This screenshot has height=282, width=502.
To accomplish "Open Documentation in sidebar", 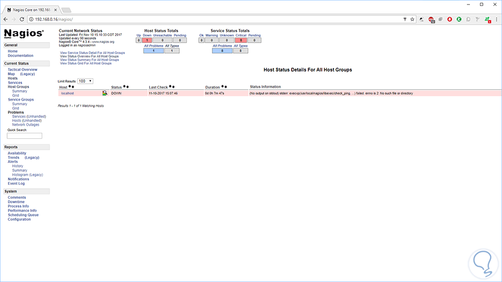I will [x=21, y=56].
